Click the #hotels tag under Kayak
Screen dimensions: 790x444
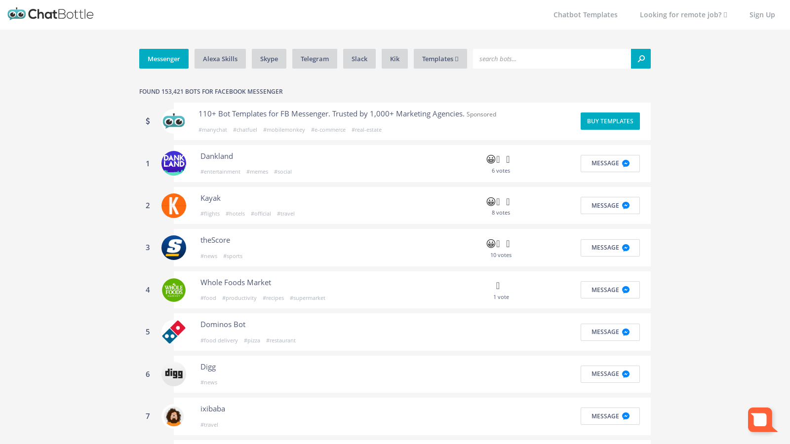tap(235, 214)
